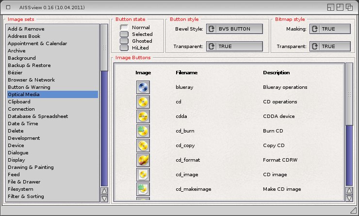Cycle the Bevel Style BVS BUTTON chooser
Viewport: 359px width, 216px height.
[235, 29]
